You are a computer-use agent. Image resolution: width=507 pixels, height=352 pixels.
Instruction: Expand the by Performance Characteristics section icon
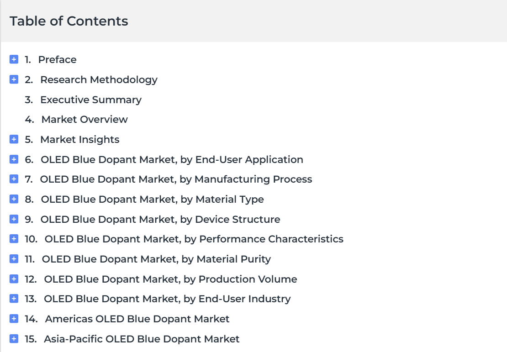(x=14, y=239)
